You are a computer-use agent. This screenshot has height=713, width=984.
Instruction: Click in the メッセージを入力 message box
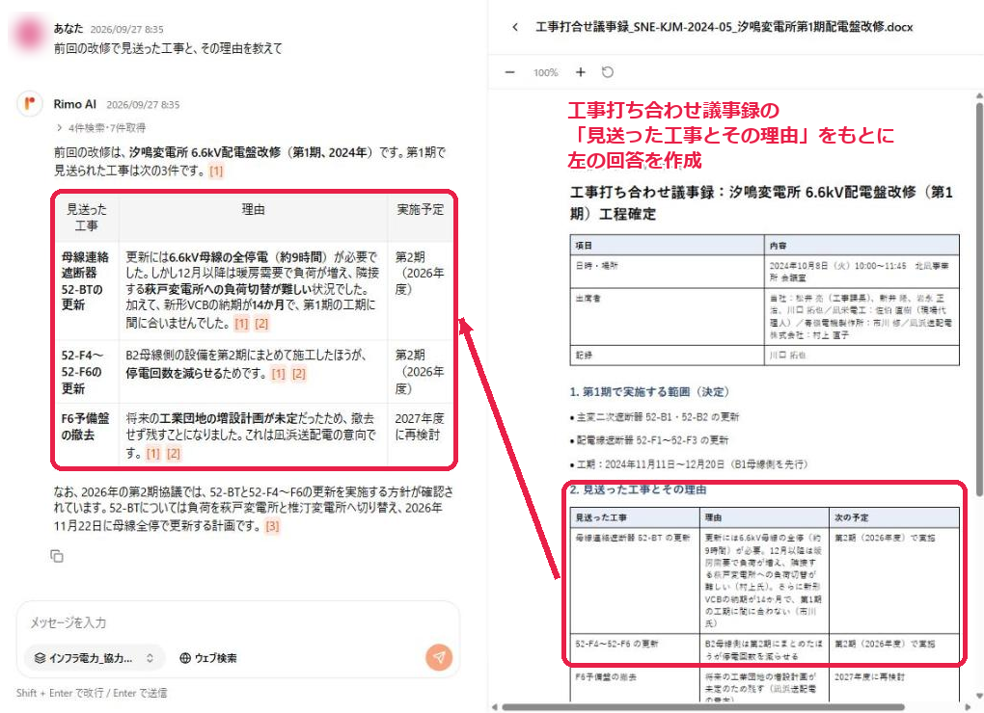238,622
